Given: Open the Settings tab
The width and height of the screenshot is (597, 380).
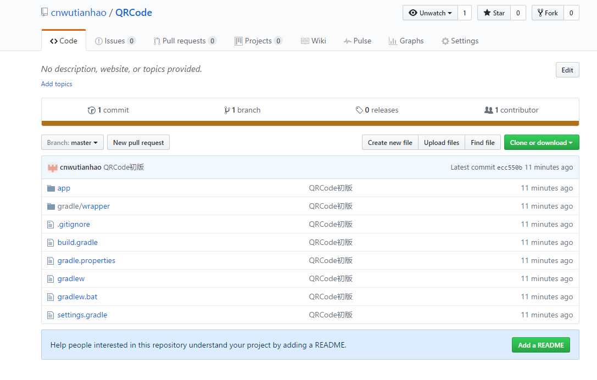Looking at the screenshot, I should [x=460, y=41].
